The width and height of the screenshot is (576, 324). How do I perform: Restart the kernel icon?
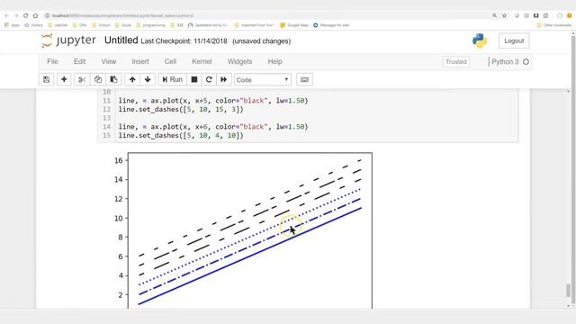(x=209, y=80)
